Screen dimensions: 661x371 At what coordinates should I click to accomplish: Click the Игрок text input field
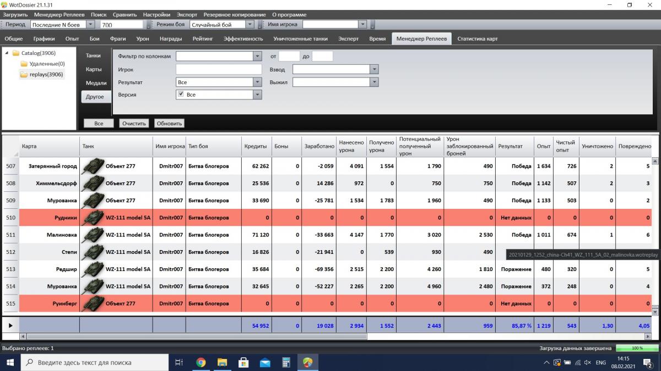pyautogui.click(x=219, y=69)
